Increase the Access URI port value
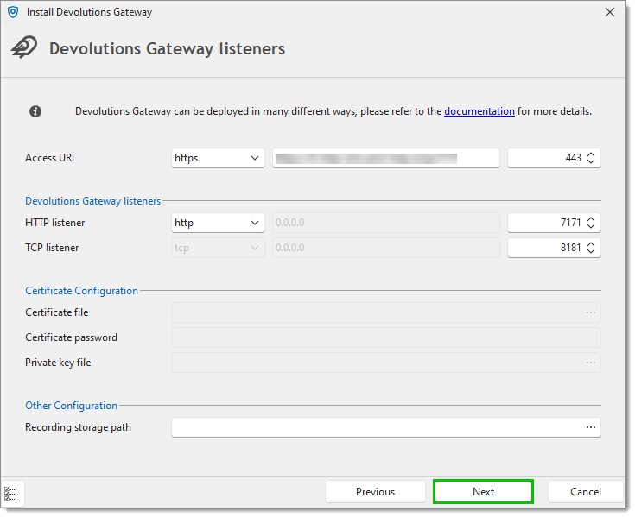This screenshot has height=517, width=635. [593, 155]
